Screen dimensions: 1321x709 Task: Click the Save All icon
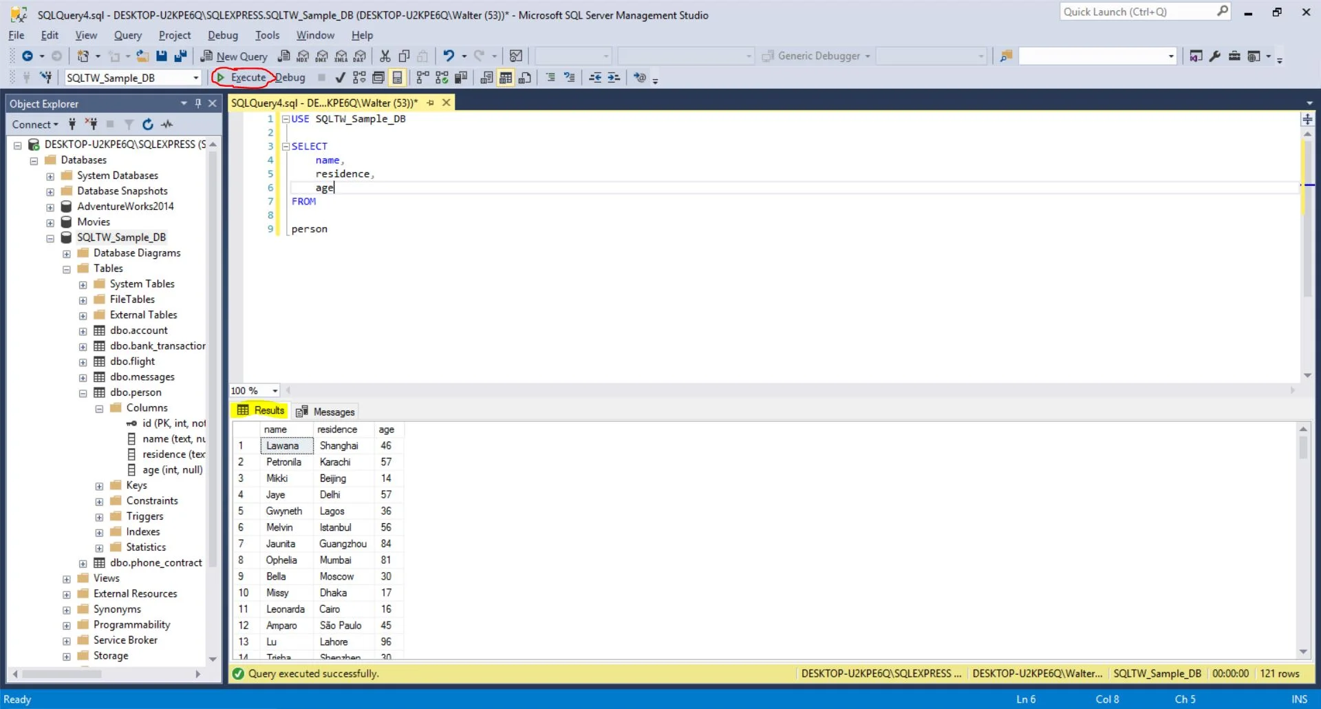[x=181, y=56]
